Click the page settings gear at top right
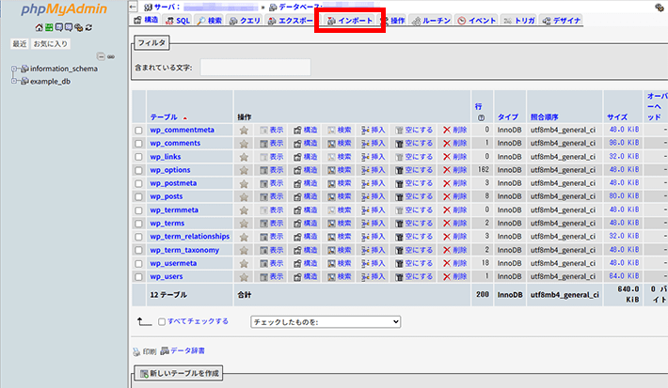The width and height of the screenshot is (668, 388). 659,8
